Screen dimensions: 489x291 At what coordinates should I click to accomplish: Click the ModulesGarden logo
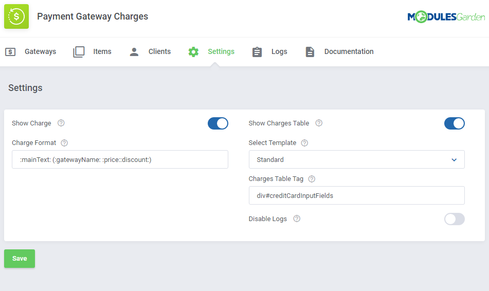[446, 17]
